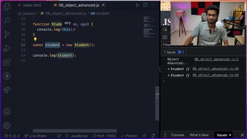247x139 pixels.
Task: Select the Issues drawer tab
Action: pos(222,135)
